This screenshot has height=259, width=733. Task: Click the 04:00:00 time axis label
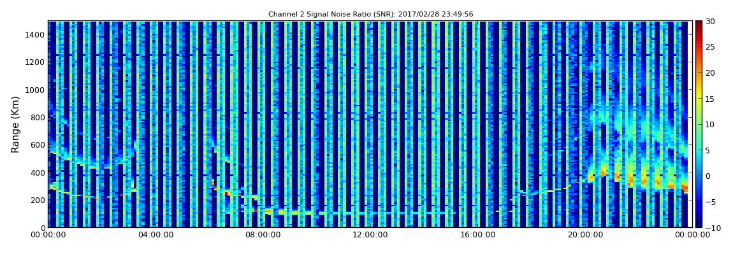point(156,235)
